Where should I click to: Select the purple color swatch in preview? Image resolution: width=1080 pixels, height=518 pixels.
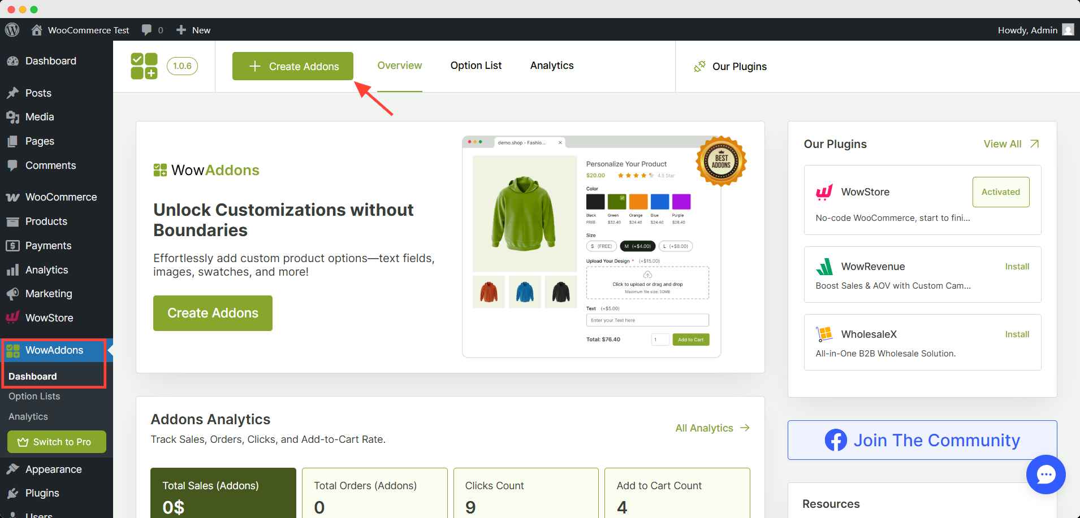pos(681,202)
